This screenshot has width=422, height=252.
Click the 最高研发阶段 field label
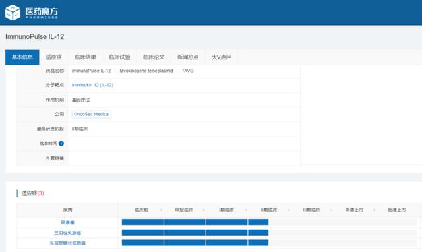(50, 129)
